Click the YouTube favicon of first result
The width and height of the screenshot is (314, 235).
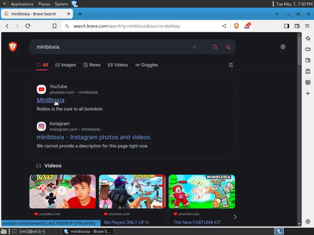[x=41, y=89]
